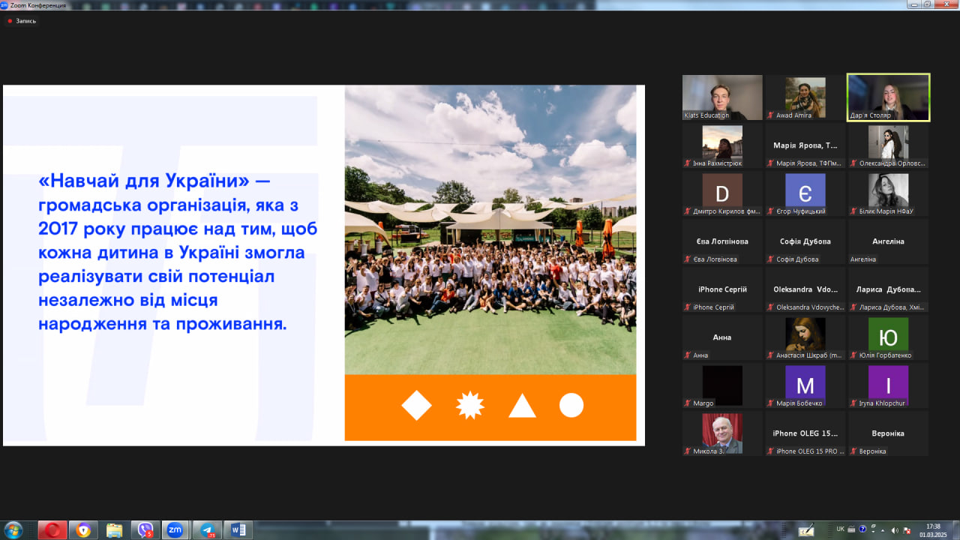The width and height of the screenshot is (960, 540).
Task: Open Telegram from the taskbar
Action: (x=207, y=530)
